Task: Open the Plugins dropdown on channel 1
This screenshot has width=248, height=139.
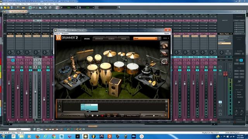Action: (x=11, y=34)
